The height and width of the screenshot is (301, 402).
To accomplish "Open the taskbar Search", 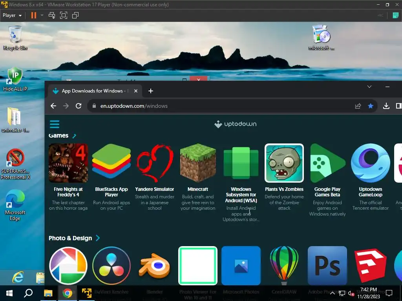I will coord(28,293).
